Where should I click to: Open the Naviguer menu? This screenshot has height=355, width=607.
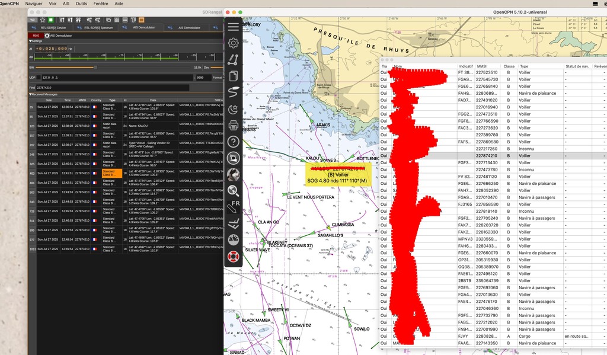34,4
